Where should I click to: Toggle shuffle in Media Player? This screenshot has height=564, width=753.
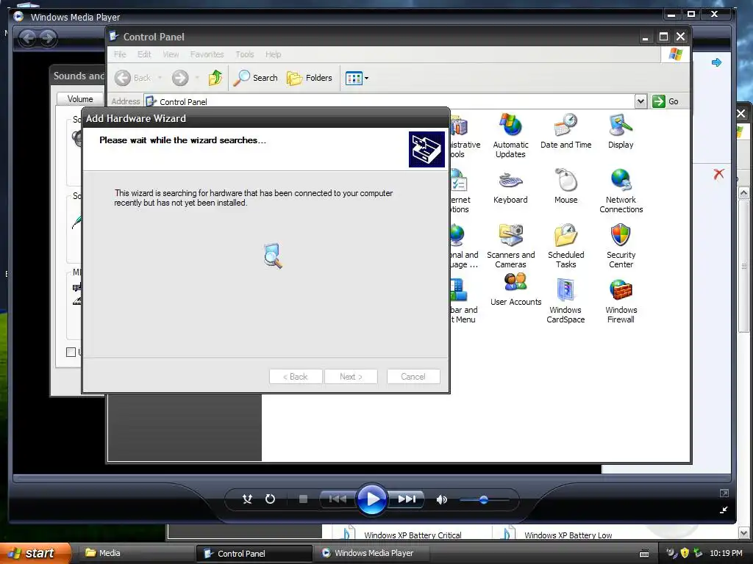click(247, 499)
